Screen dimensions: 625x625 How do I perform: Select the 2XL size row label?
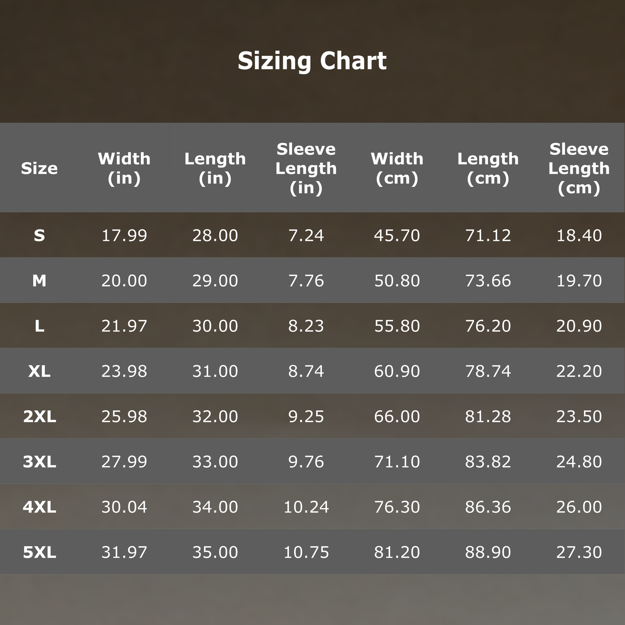click(x=39, y=417)
